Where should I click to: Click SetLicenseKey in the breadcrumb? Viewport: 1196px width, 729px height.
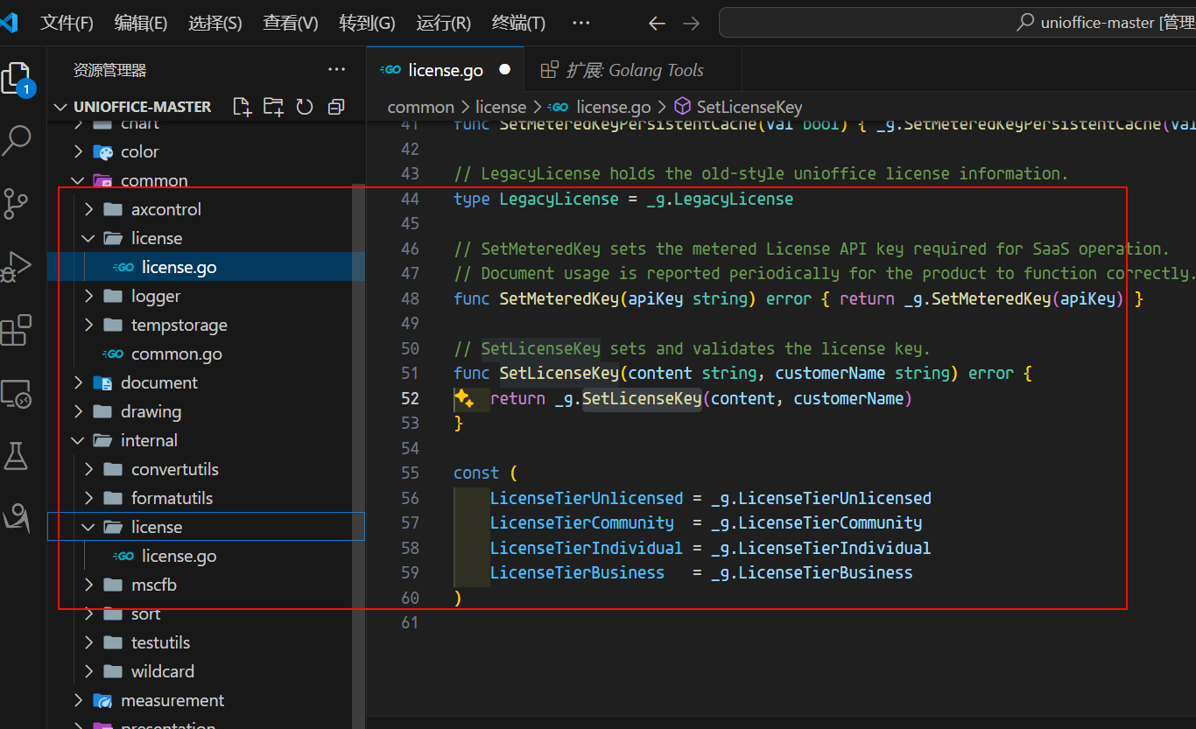(x=749, y=107)
